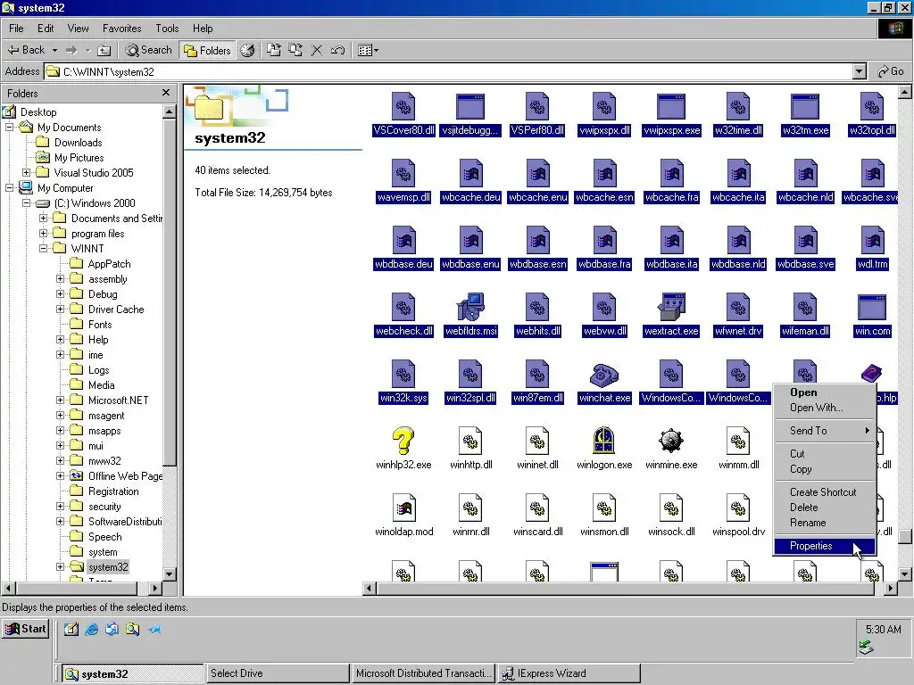Select the win.com file icon
Image resolution: width=914 pixels, height=685 pixels.
tap(872, 307)
